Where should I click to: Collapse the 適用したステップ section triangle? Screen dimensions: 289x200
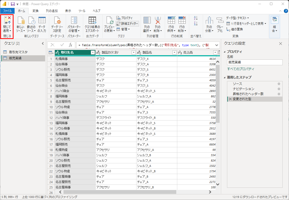pos(224,77)
